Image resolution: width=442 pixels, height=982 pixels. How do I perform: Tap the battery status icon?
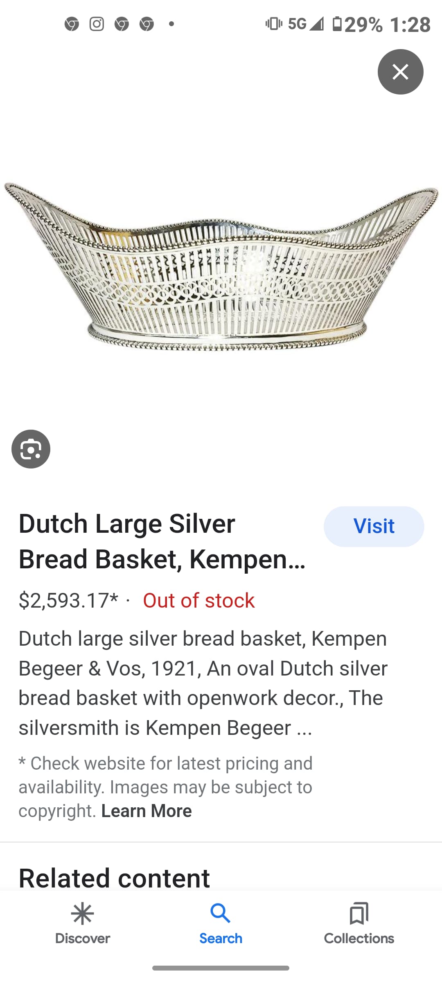[337, 24]
